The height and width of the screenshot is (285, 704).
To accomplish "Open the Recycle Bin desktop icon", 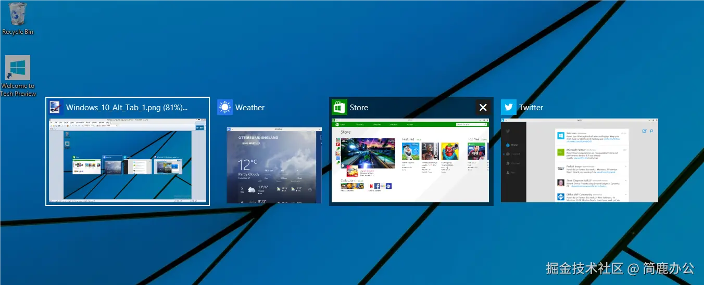I will click(18, 19).
